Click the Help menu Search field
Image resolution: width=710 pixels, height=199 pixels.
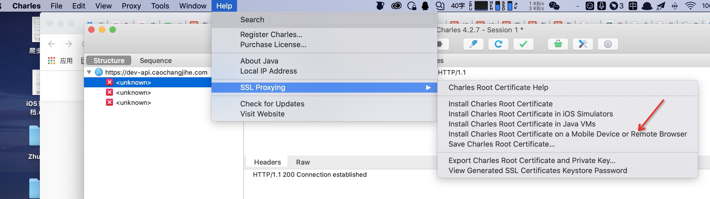(352, 20)
